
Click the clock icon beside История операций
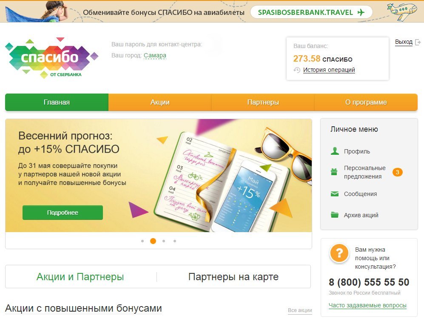pyautogui.click(x=297, y=70)
